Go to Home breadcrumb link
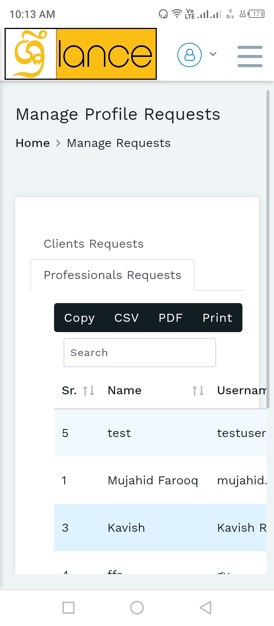 [x=33, y=143]
